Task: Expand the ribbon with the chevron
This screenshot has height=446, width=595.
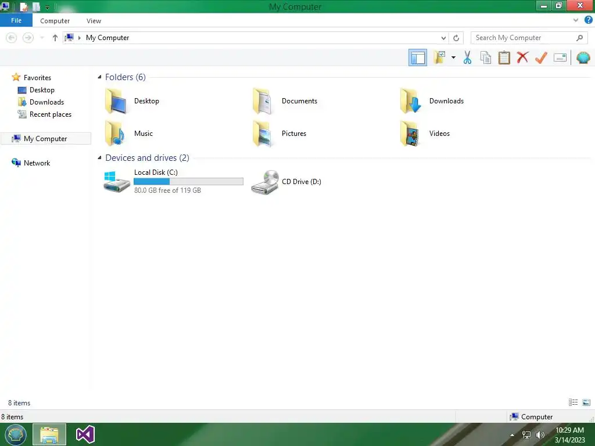Action: click(576, 20)
